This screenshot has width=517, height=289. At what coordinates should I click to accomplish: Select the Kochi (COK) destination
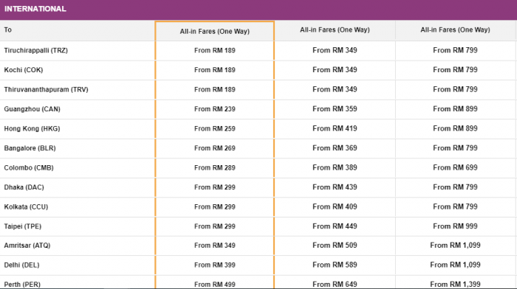point(24,70)
